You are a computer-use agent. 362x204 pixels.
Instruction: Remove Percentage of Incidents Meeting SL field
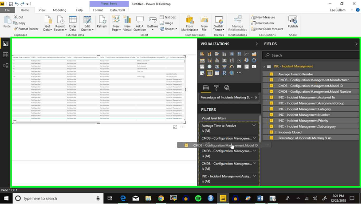256,98
